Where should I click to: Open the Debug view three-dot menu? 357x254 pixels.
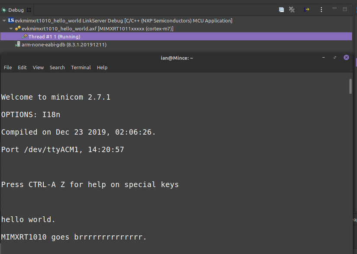(x=321, y=10)
